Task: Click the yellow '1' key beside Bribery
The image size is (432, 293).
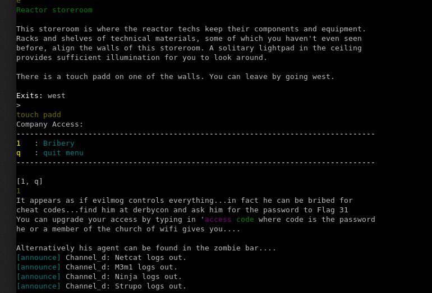Action: [x=19, y=143]
